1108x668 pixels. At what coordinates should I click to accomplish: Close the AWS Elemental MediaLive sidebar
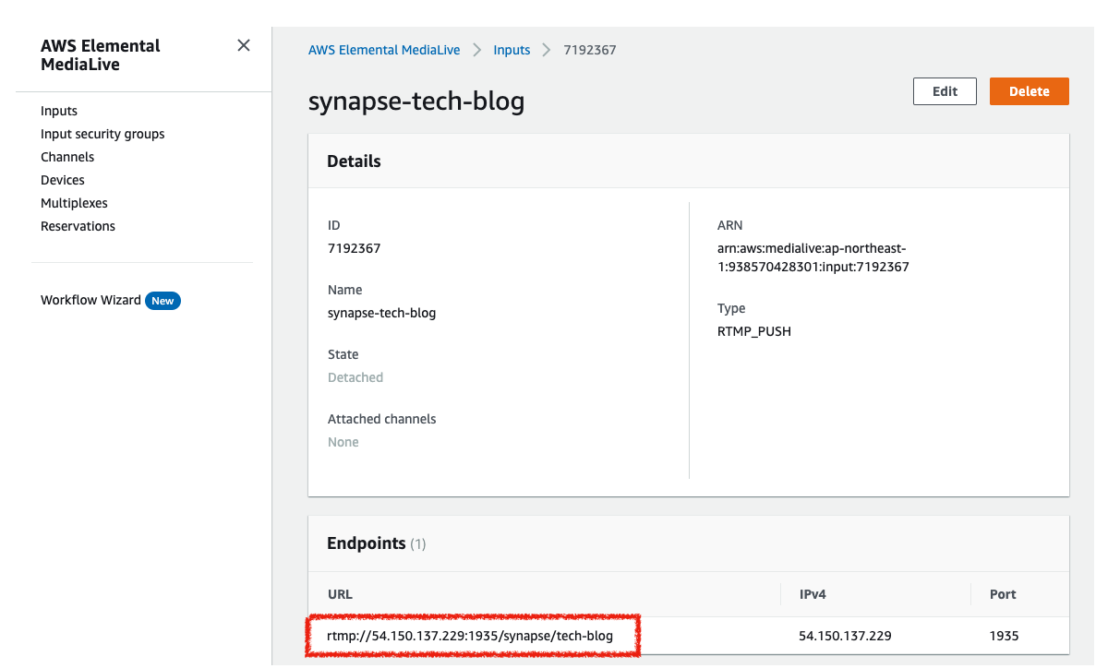[x=244, y=45]
